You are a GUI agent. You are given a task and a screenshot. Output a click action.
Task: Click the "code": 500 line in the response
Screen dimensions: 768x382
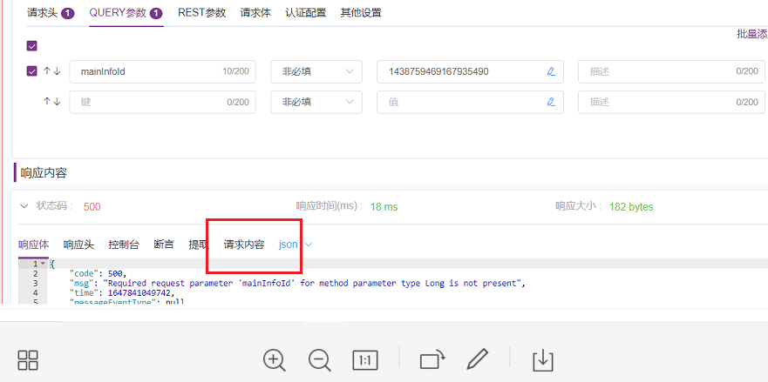(x=98, y=273)
